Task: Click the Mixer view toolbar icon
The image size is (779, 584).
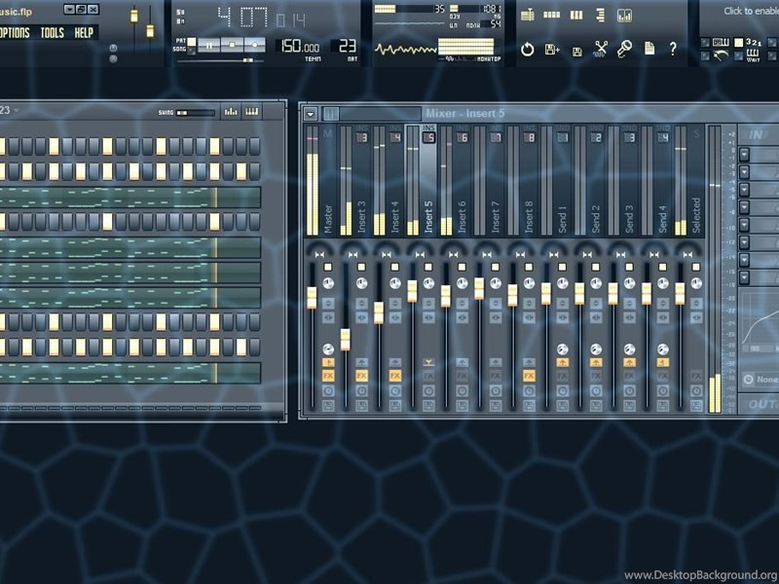Action: point(624,16)
